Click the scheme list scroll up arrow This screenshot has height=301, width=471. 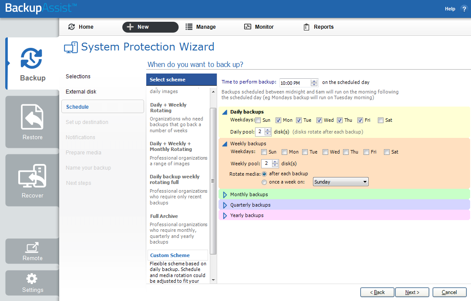click(x=213, y=92)
